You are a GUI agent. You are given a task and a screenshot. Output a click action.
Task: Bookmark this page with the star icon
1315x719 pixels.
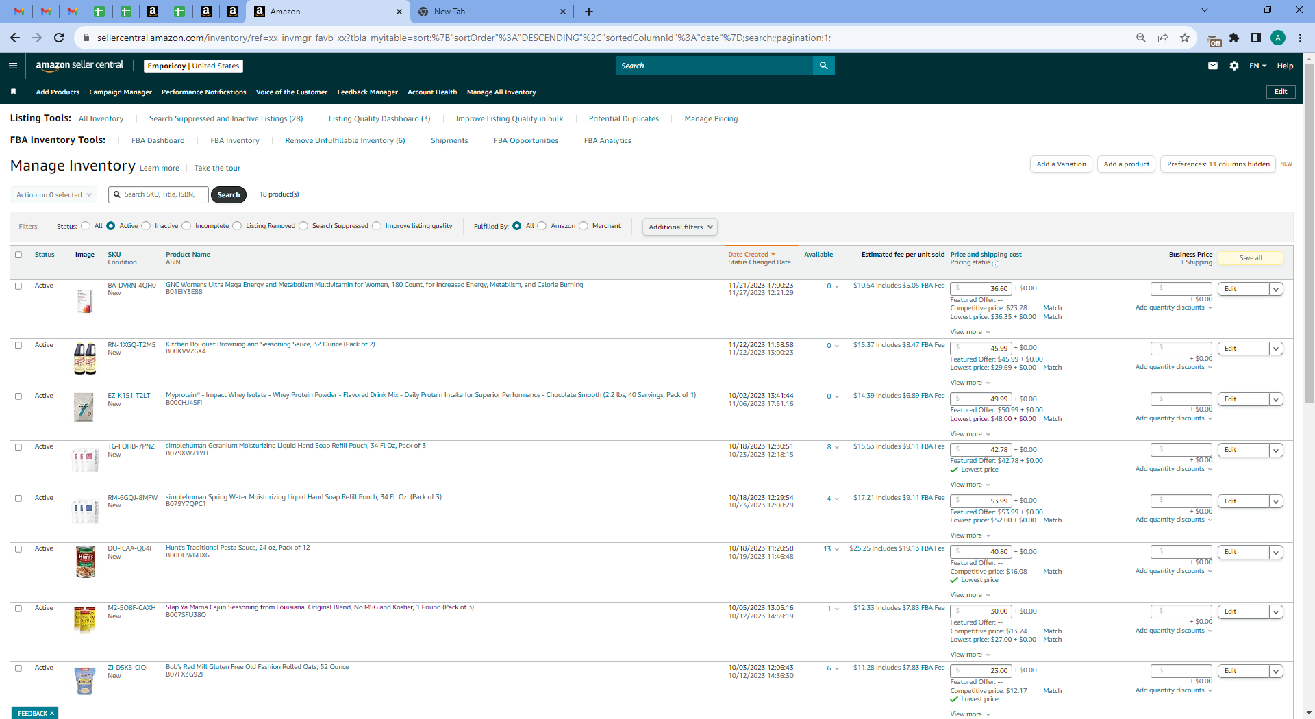[1185, 38]
